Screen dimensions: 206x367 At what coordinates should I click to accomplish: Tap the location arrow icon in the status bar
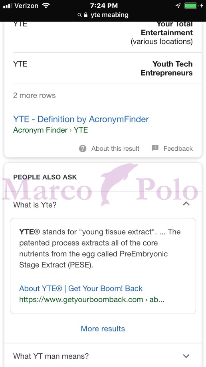click(178, 6)
